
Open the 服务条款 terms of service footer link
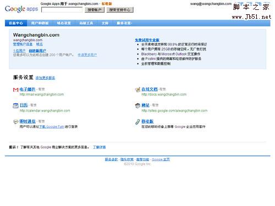pyautogui.click(x=111, y=159)
